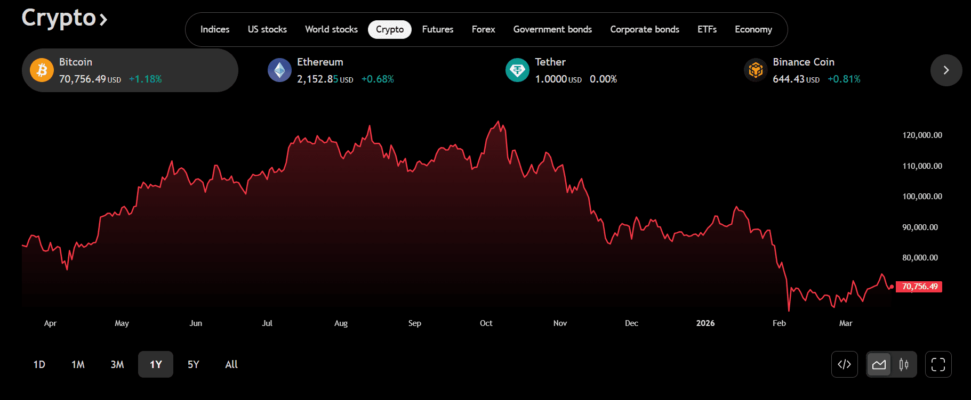Click the Ethereum diamond logo icon

click(x=279, y=70)
